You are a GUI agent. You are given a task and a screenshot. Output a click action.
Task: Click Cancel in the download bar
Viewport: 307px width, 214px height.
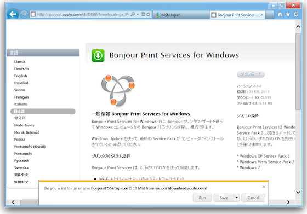[x=253, y=198]
